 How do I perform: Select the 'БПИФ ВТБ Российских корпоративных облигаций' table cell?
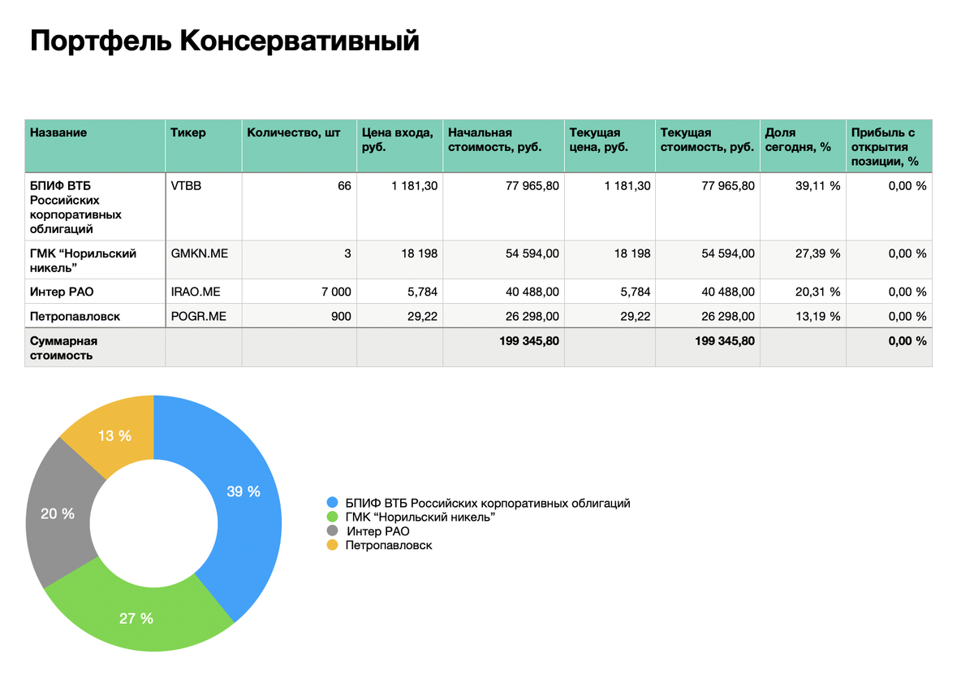(x=95, y=206)
